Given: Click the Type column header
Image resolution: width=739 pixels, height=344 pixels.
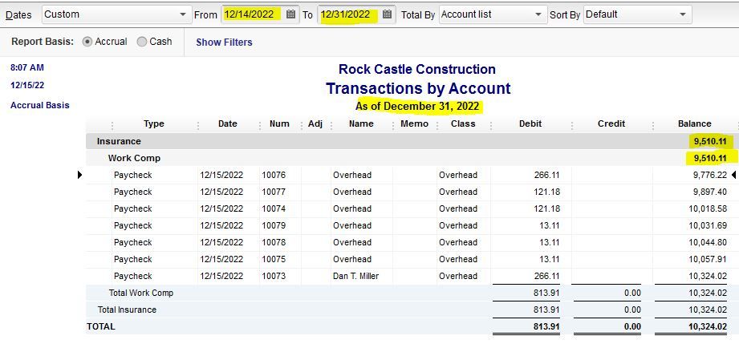Looking at the screenshot, I should click(153, 124).
